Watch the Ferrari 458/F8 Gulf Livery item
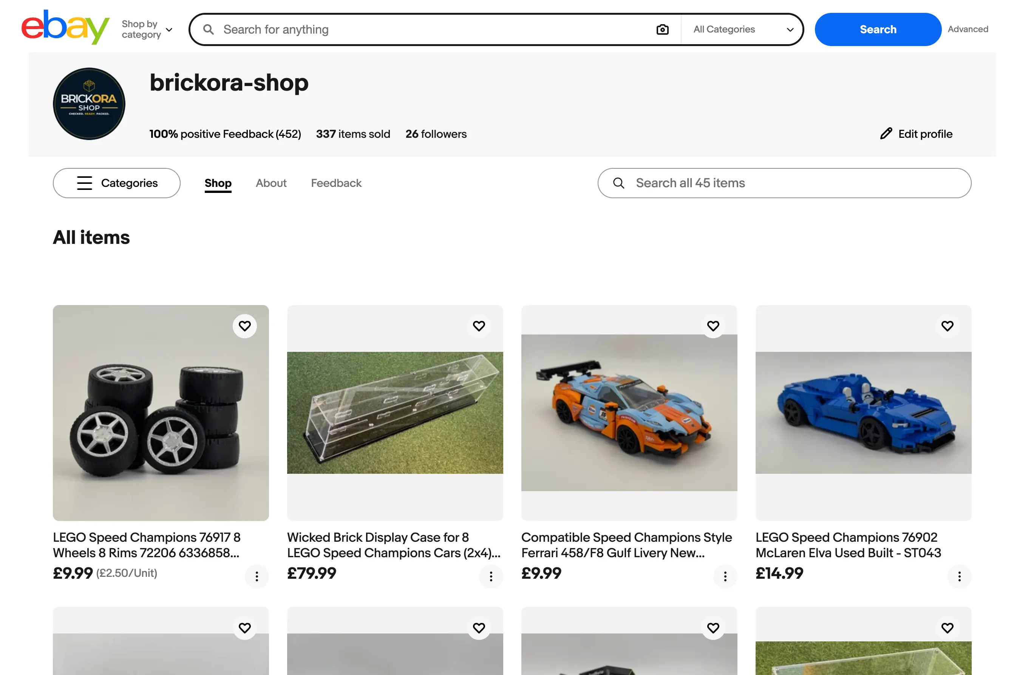This screenshot has width=1014, height=675. (713, 326)
